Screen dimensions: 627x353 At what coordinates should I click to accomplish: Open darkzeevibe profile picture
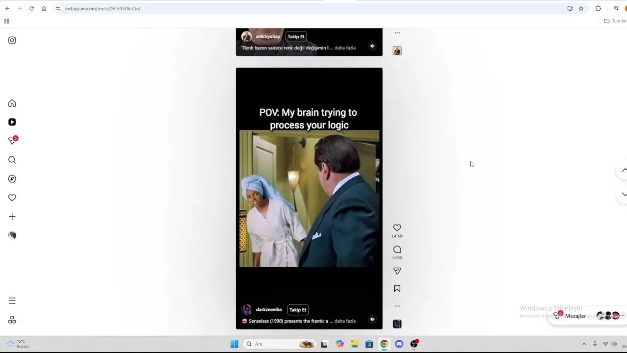pyautogui.click(x=246, y=310)
